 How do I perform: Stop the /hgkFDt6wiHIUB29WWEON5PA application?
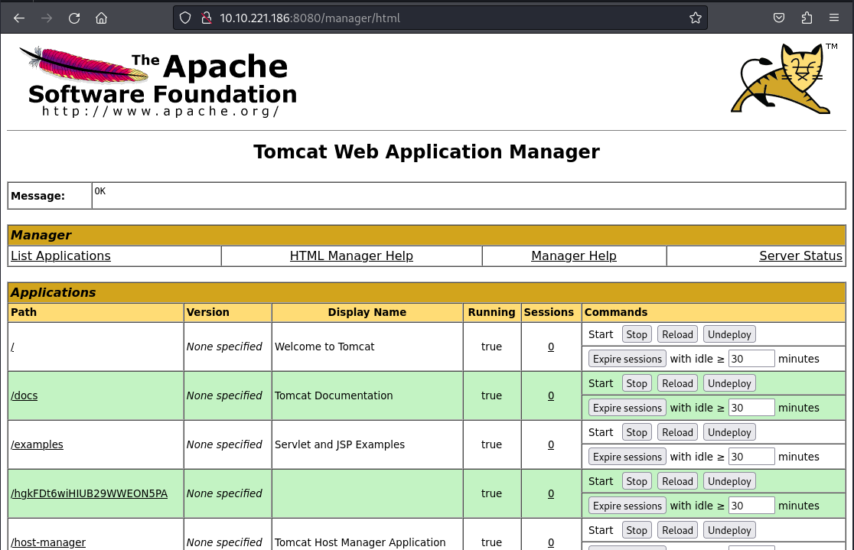click(x=637, y=481)
